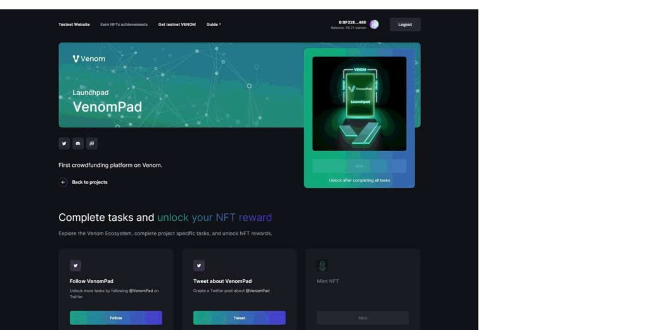
Task: Click the @VenomPad mention in Follow card
Action: point(141,291)
